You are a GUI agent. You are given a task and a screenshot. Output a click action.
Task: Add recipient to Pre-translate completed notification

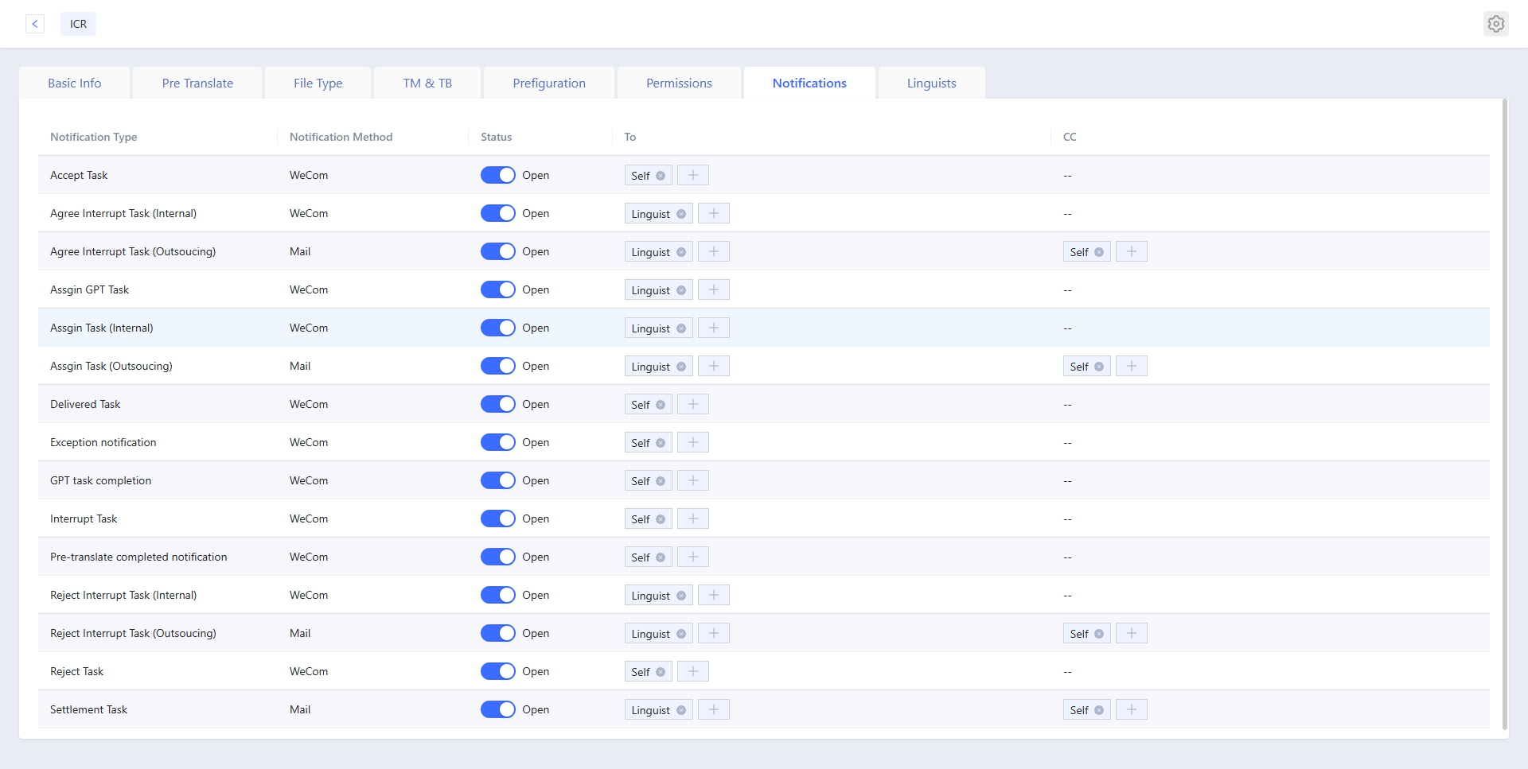pos(693,557)
